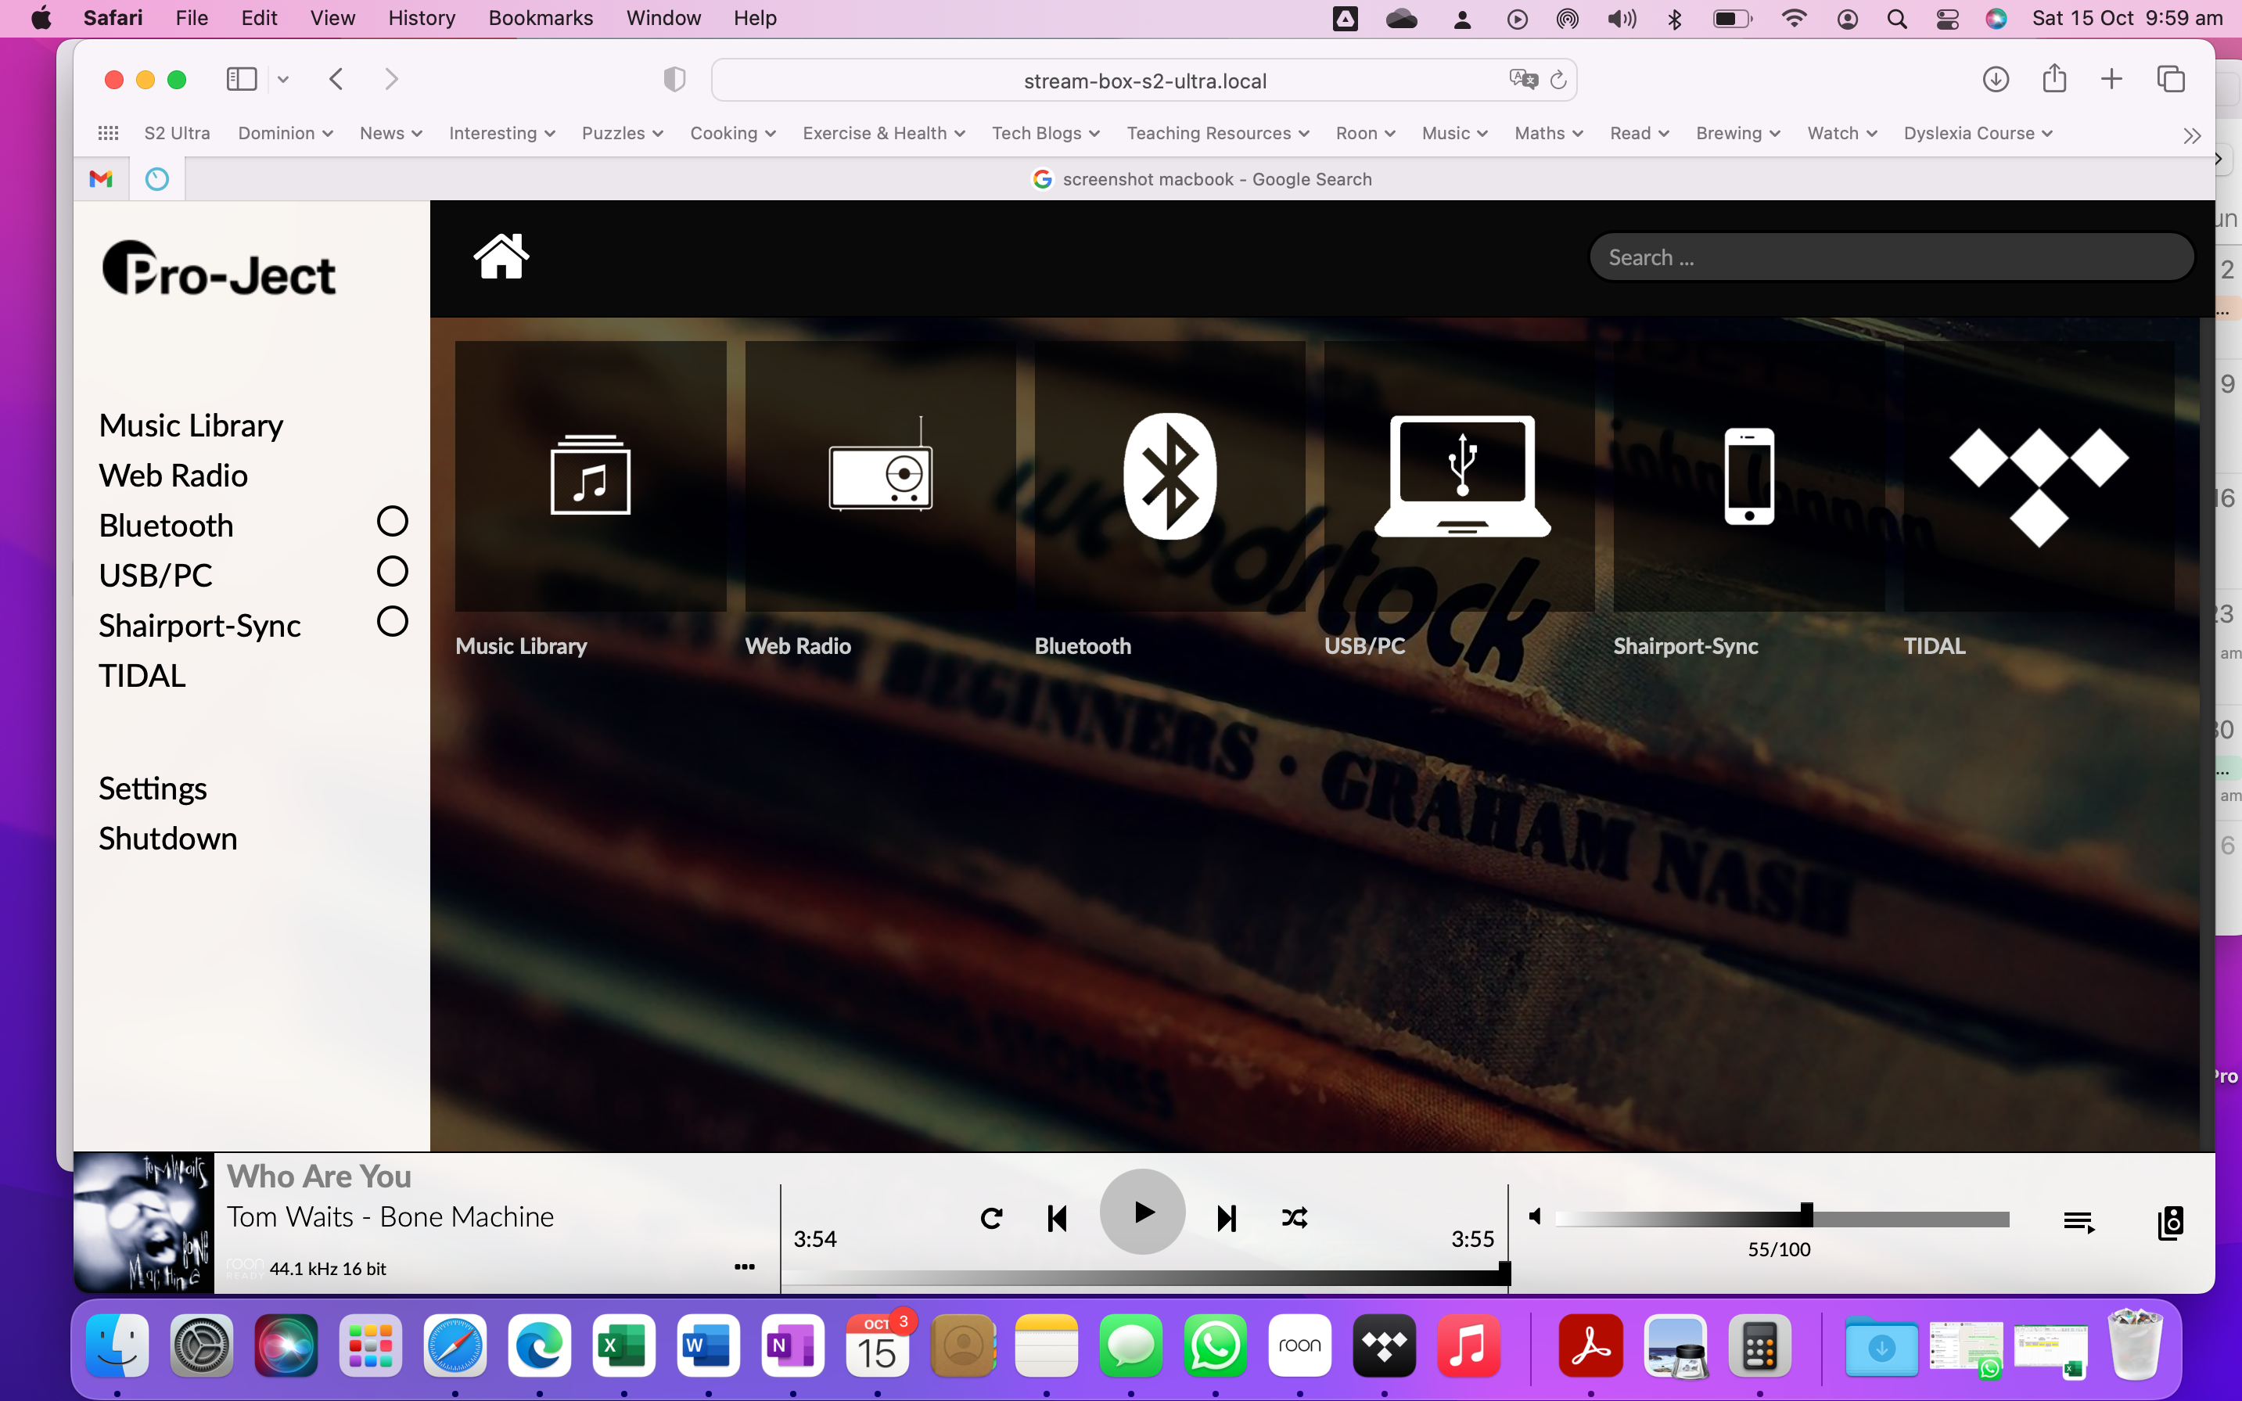Skip to the next track

click(x=1227, y=1217)
